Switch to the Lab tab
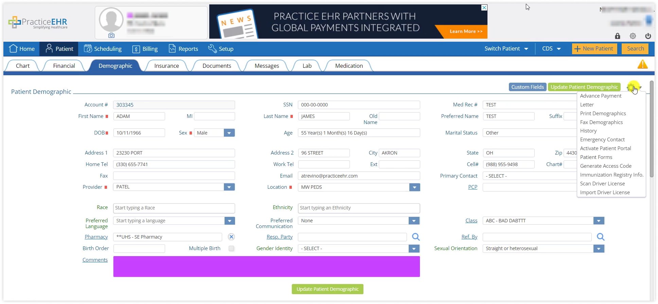Screen dimensions: 658x304 coord(307,66)
